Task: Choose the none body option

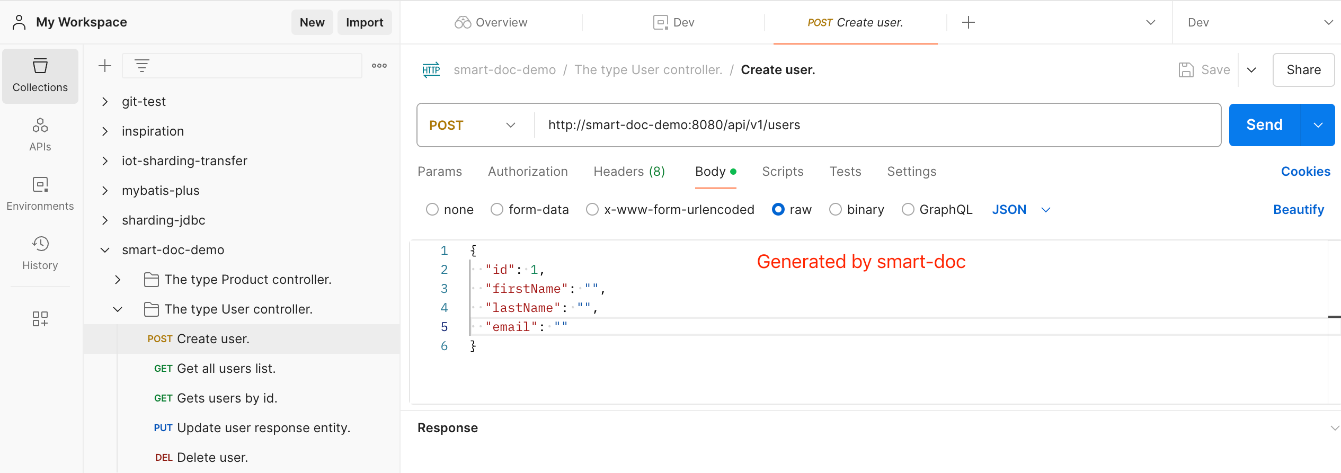Action: coord(432,210)
